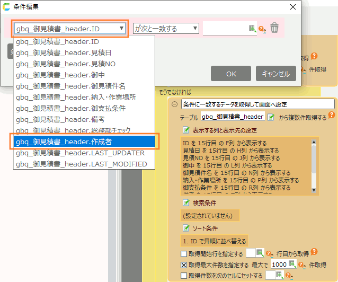Click the そうでなければ branch label
Viewport: 338px width, 282px height.
tap(175, 92)
